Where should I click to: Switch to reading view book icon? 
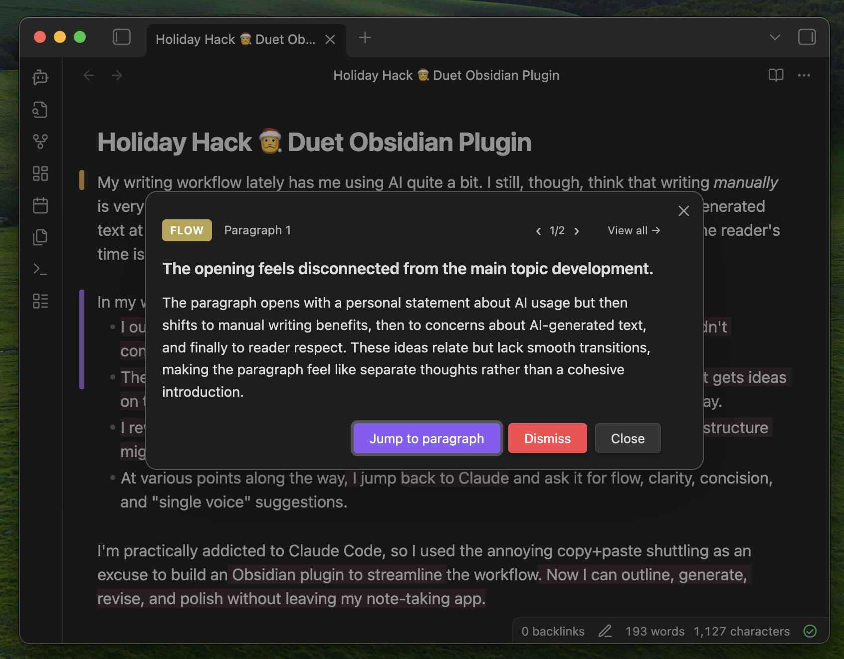(776, 75)
